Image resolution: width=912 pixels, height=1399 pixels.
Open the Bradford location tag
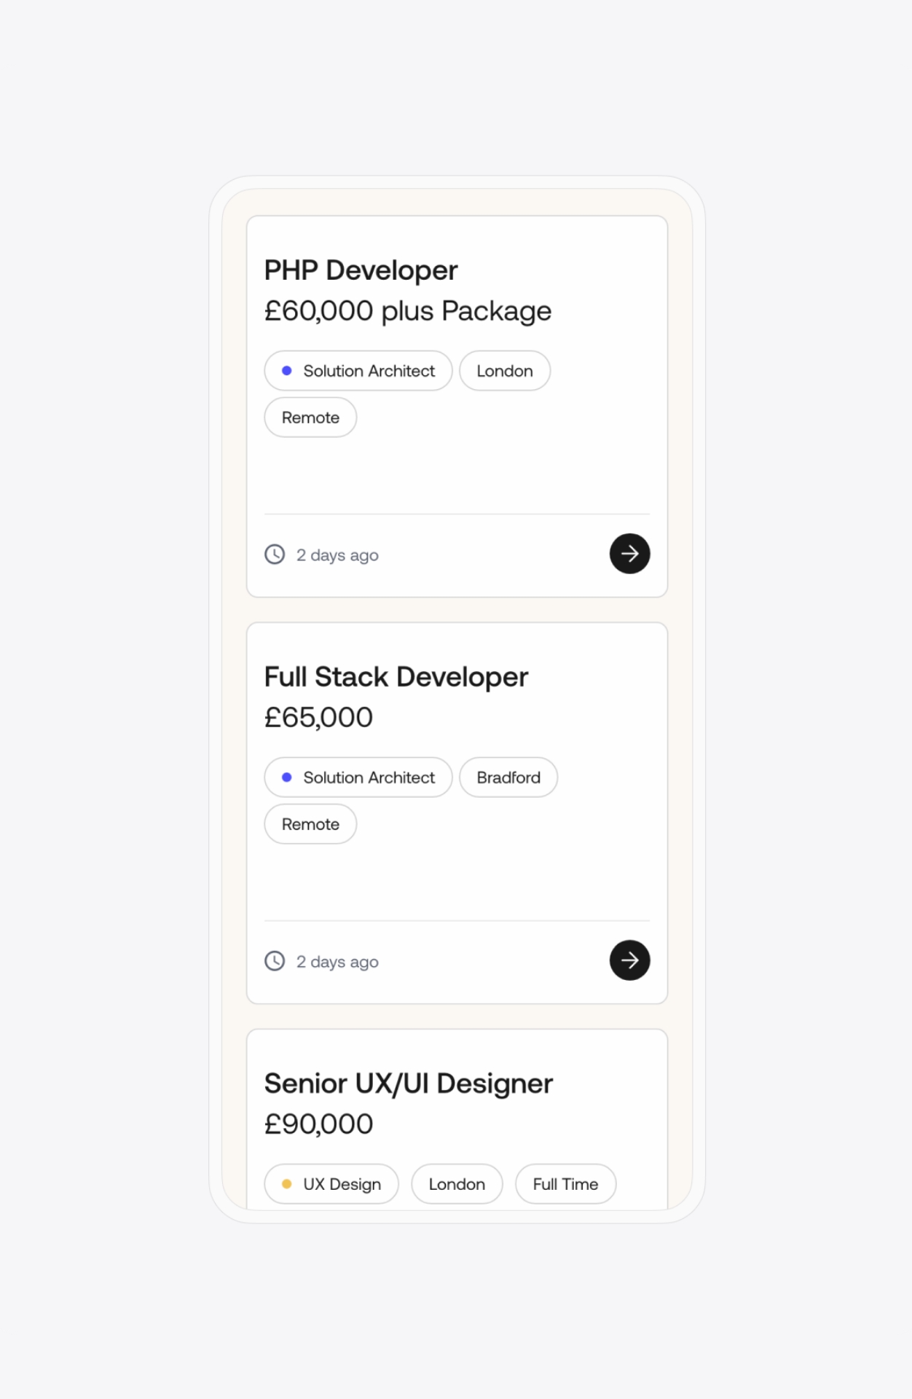(x=508, y=777)
